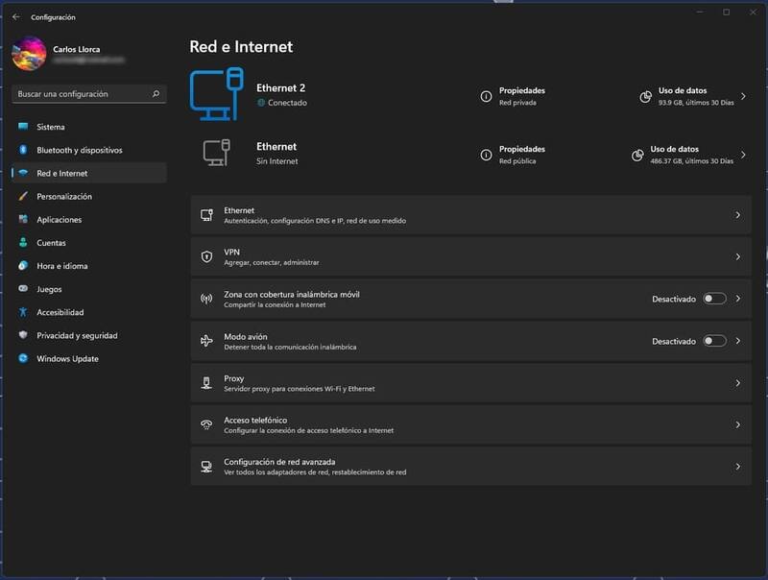This screenshot has height=580, width=768.
Task: Open Propiedades for Ethernet 2
Action: pyautogui.click(x=521, y=96)
